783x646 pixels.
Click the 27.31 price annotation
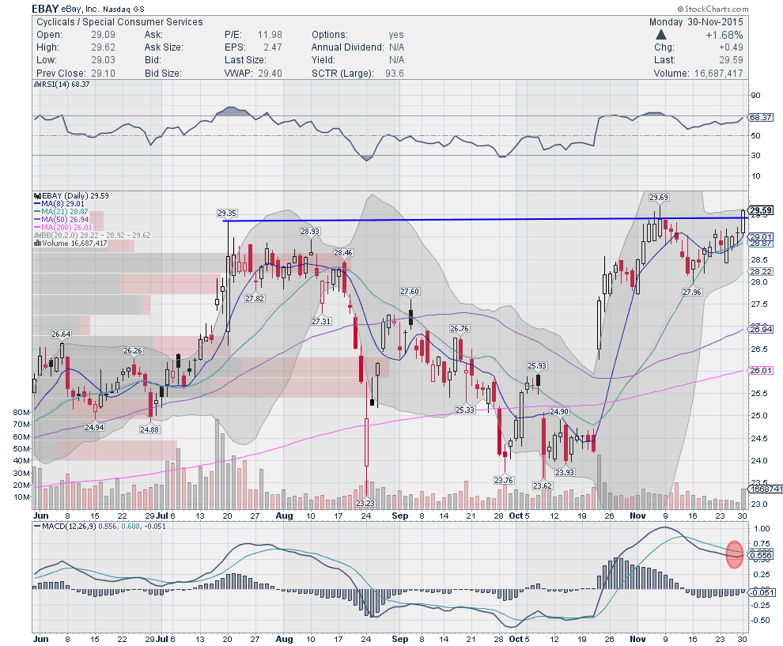click(321, 321)
